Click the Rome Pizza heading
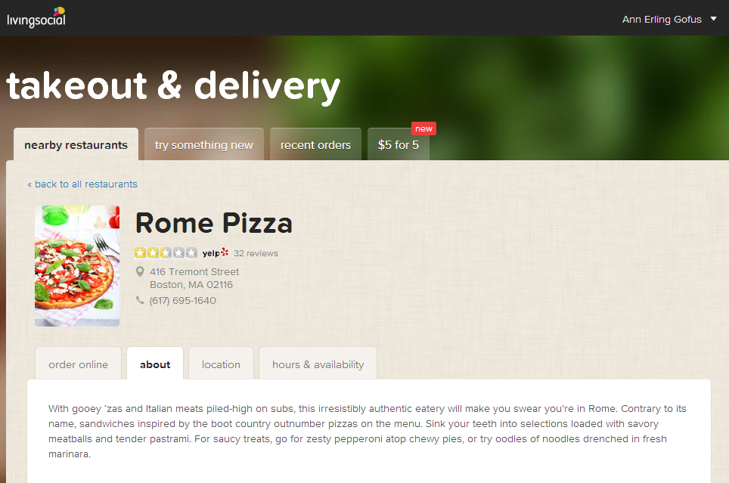The width and height of the screenshot is (729, 483). pyautogui.click(x=214, y=223)
